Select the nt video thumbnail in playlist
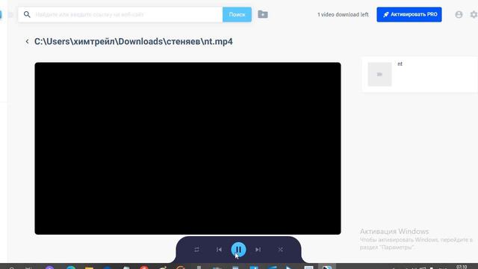This screenshot has width=478, height=269. coord(379,75)
